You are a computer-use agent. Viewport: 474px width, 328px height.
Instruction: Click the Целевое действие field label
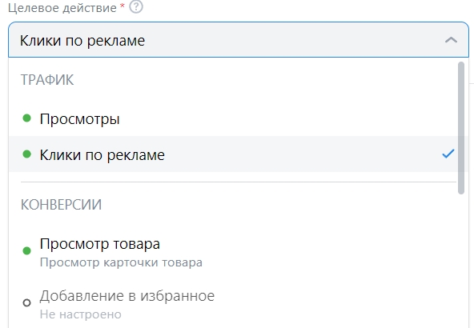(62, 8)
